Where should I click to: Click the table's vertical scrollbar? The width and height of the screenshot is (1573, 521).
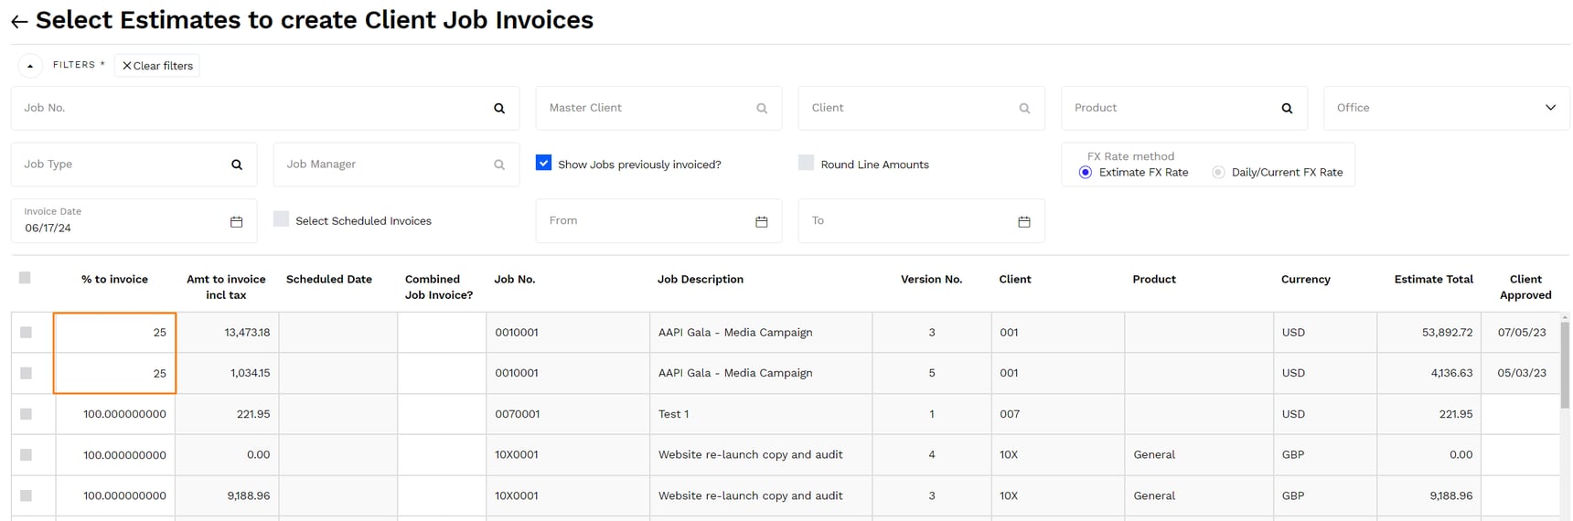(x=1565, y=366)
